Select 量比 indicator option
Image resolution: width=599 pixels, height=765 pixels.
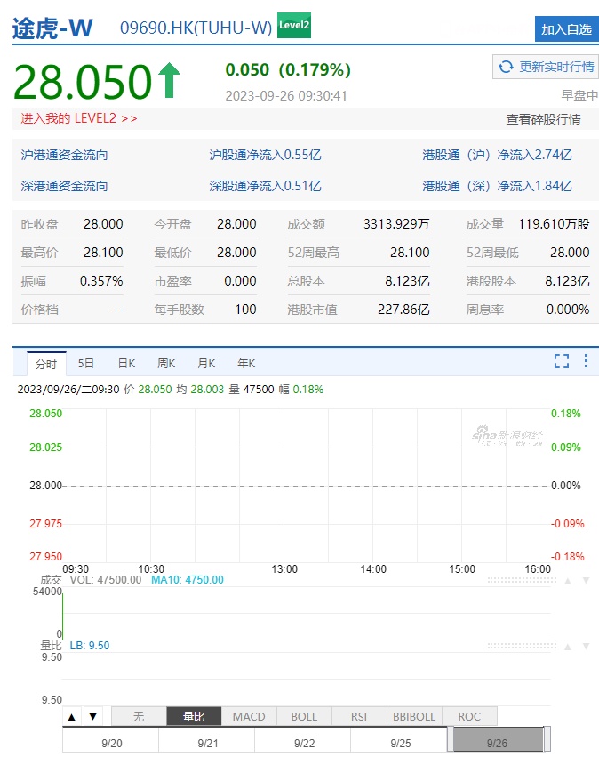(194, 717)
